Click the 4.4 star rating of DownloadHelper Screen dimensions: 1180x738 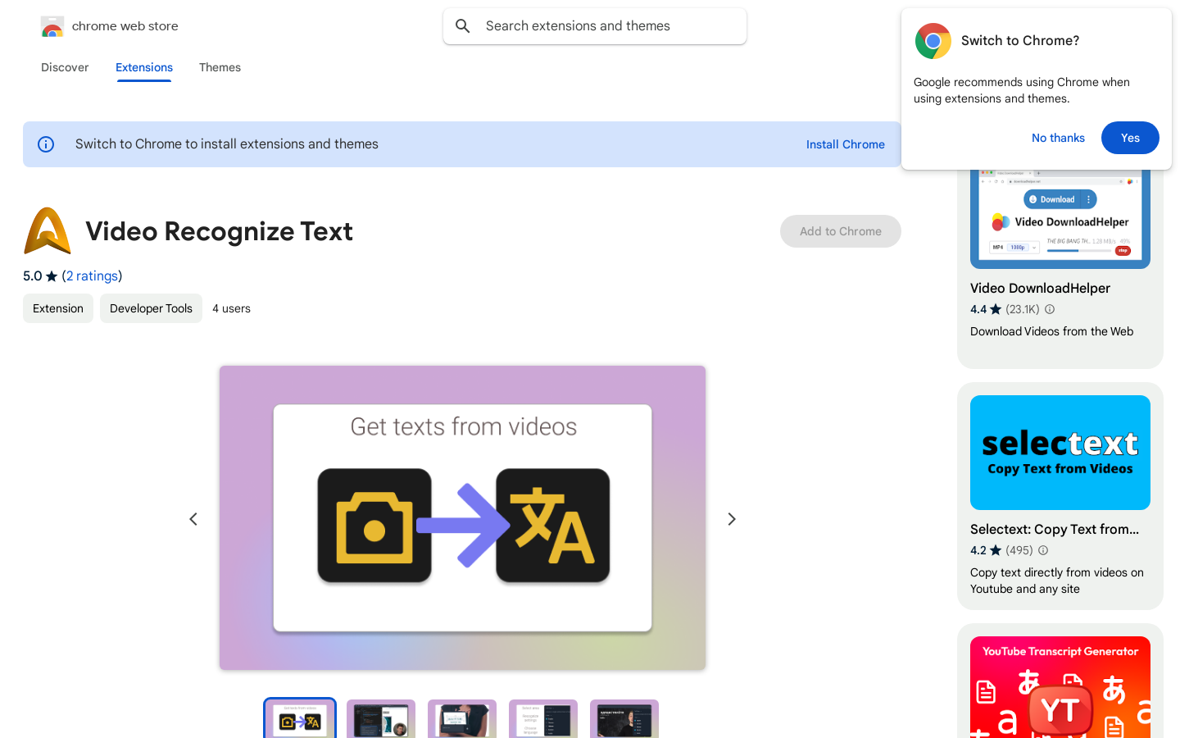click(x=986, y=309)
